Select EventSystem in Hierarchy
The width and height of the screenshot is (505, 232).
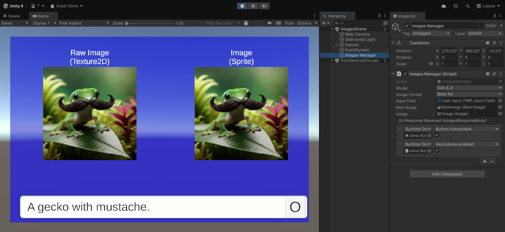click(357, 50)
